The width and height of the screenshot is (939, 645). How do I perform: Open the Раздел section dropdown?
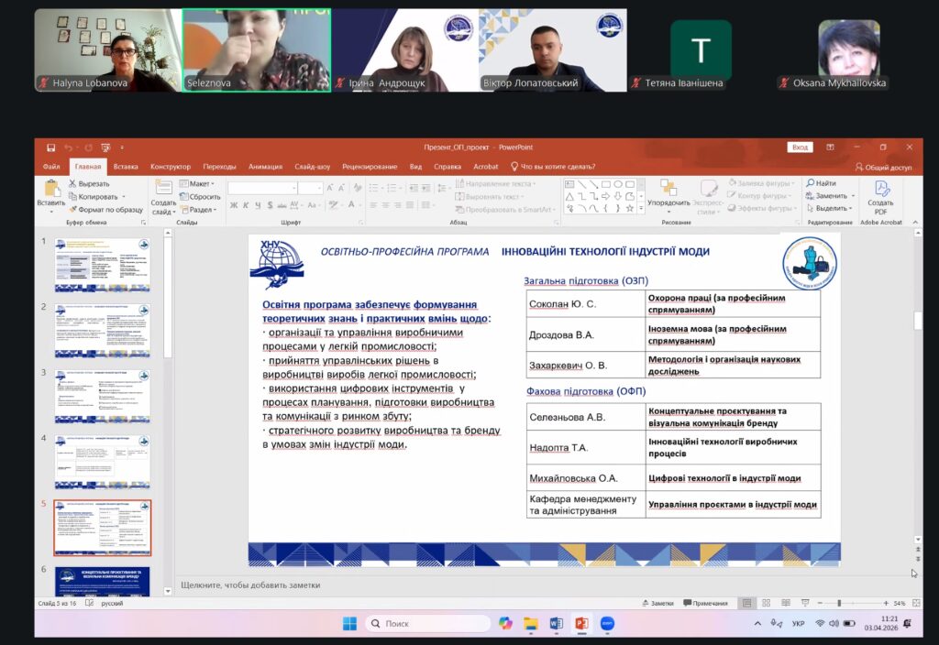[201, 209]
